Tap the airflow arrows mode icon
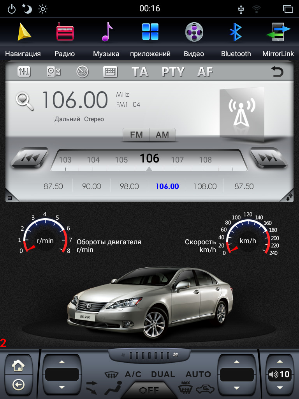This screenshot has height=399, width=299. 92,387
